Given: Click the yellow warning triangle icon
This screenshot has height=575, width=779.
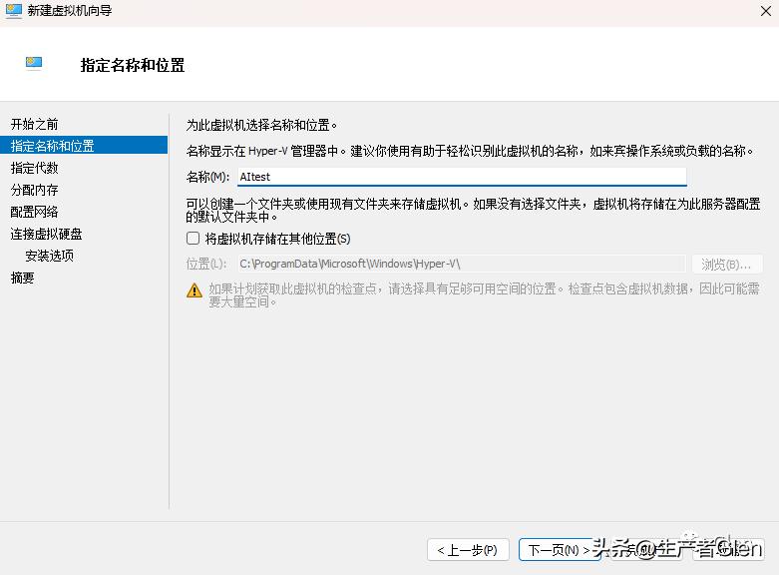Looking at the screenshot, I should [195, 290].
